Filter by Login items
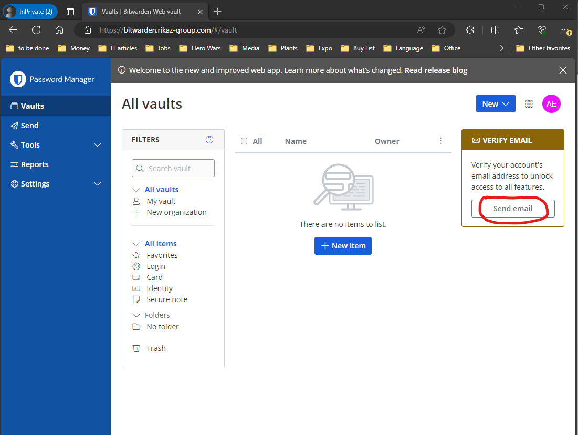578x435 pixels. pos(155,266)
